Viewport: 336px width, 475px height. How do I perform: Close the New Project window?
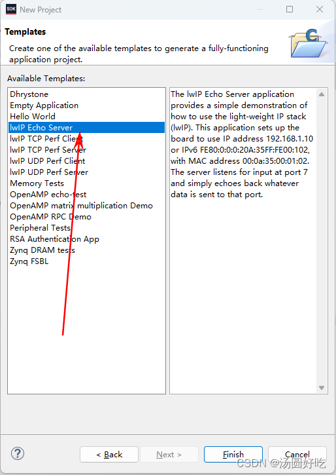tap(320, 9)
